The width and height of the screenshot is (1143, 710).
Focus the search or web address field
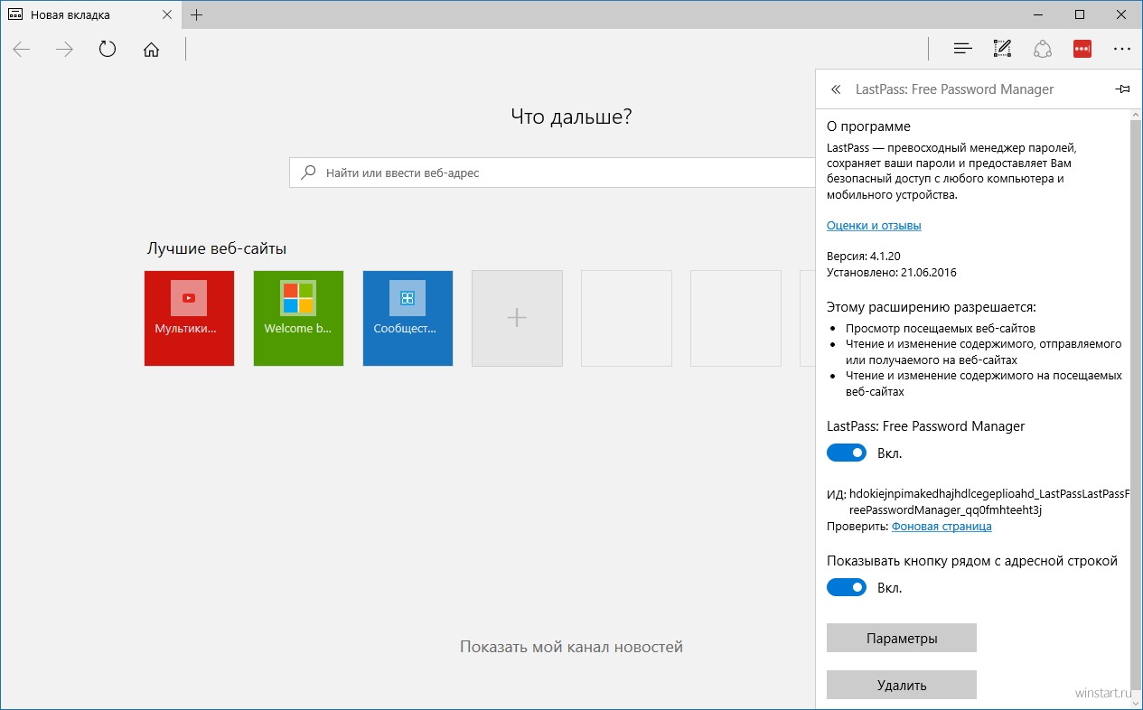(x=553, y=173)
